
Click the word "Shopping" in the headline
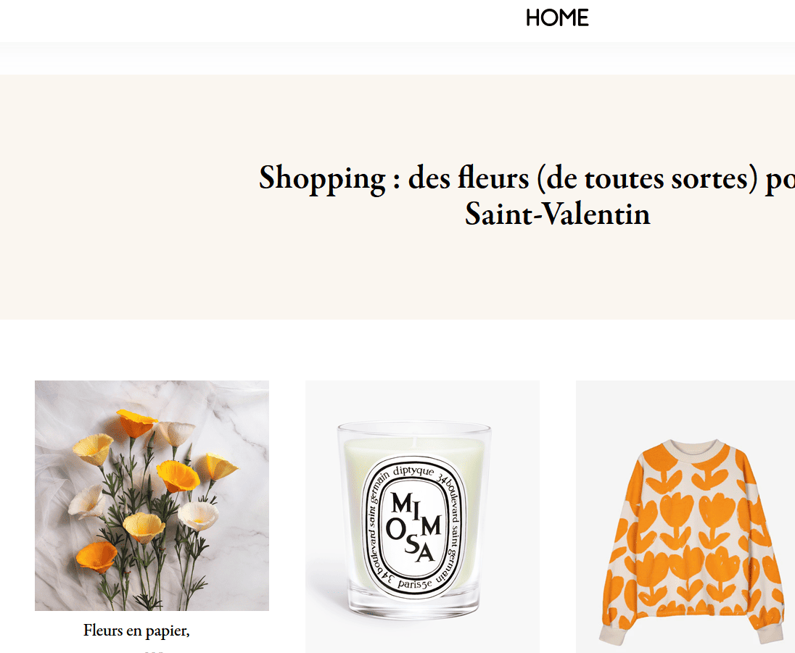(x=322, y=179)
